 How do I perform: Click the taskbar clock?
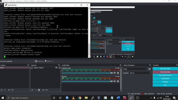coord(167,98)
